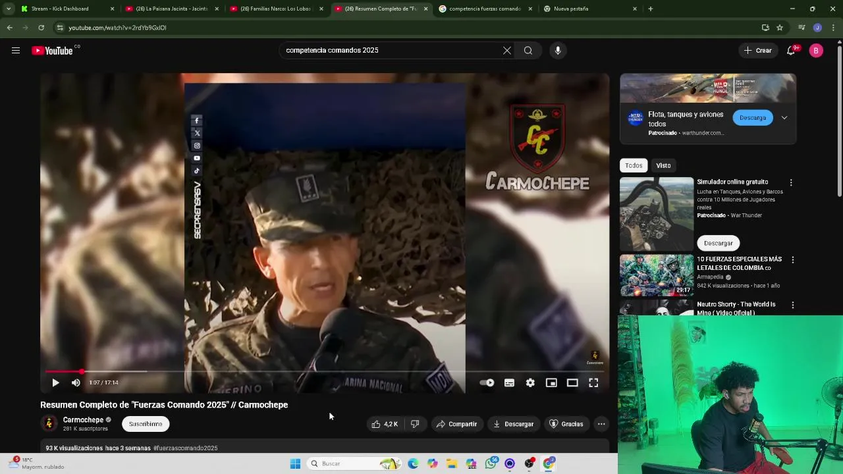Bookmark this page with the star icon
The height and width of the screenshot is (474, 843).
coord(780,28)
